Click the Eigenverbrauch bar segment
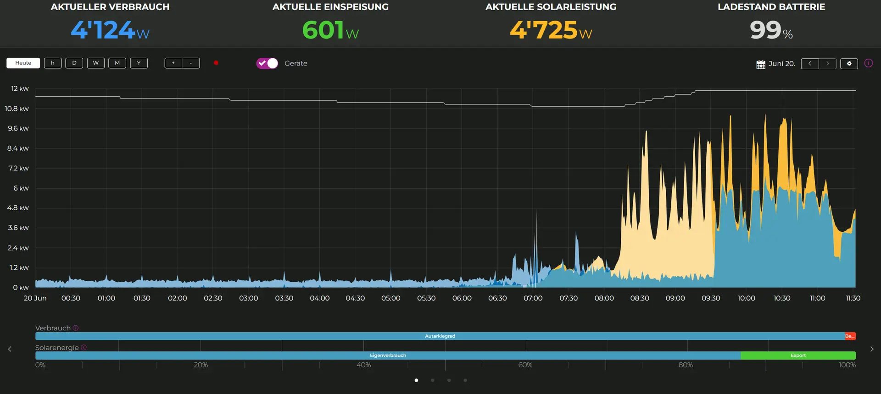 [388, 356]
